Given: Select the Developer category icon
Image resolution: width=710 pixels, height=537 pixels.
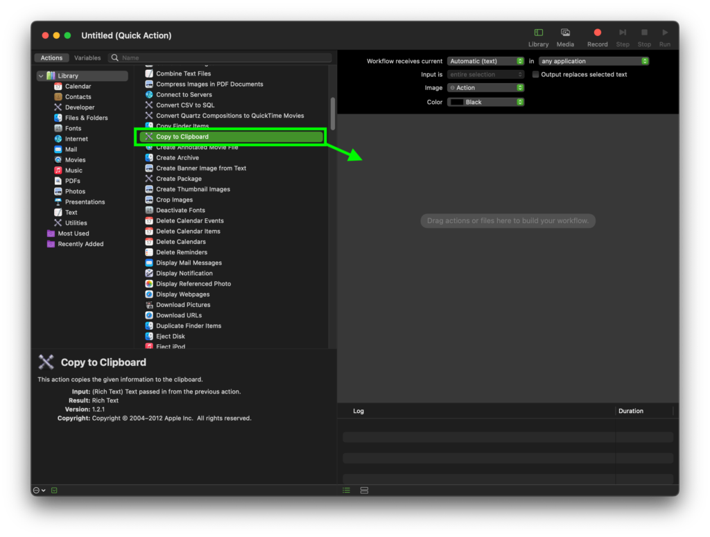Looking at the screenshot, I should point(58,107).
